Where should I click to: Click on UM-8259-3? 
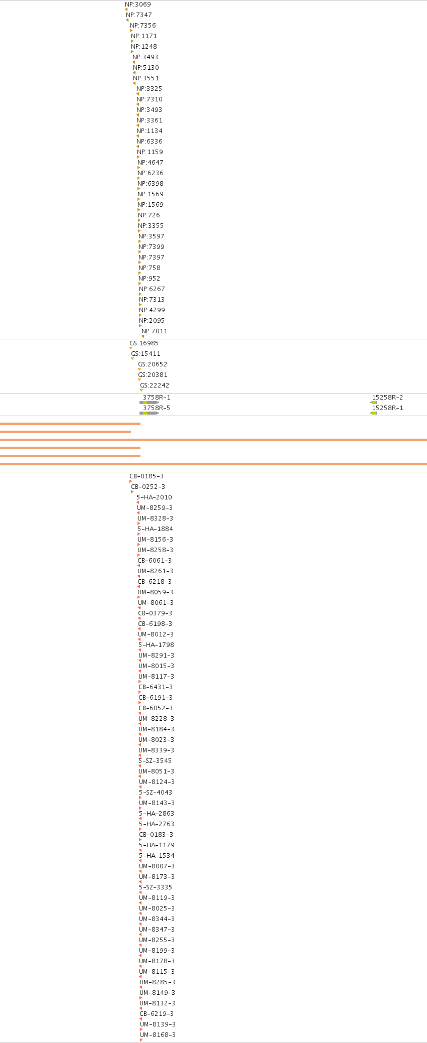pos(155,508)
